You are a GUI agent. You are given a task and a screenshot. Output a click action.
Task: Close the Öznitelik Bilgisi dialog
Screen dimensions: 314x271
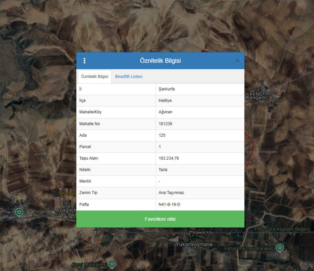point(237,61)
